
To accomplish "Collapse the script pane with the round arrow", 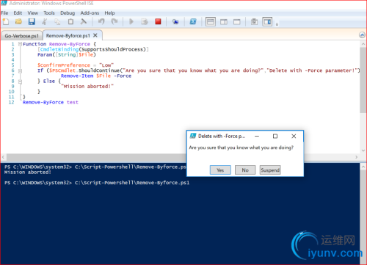I will click(x=362, y=35).
